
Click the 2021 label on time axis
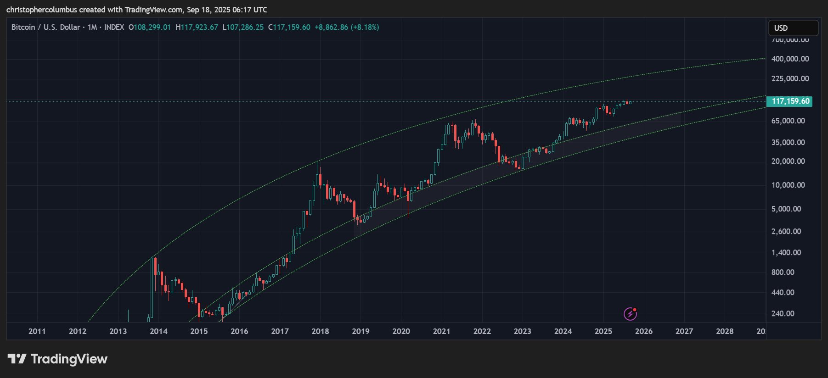[441, 331]
